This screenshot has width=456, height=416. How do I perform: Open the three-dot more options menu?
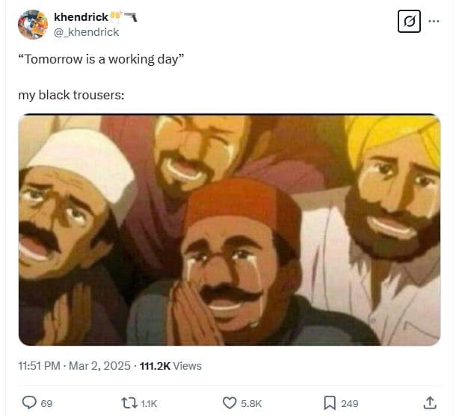pyautogui.click(x=434, y=20)
